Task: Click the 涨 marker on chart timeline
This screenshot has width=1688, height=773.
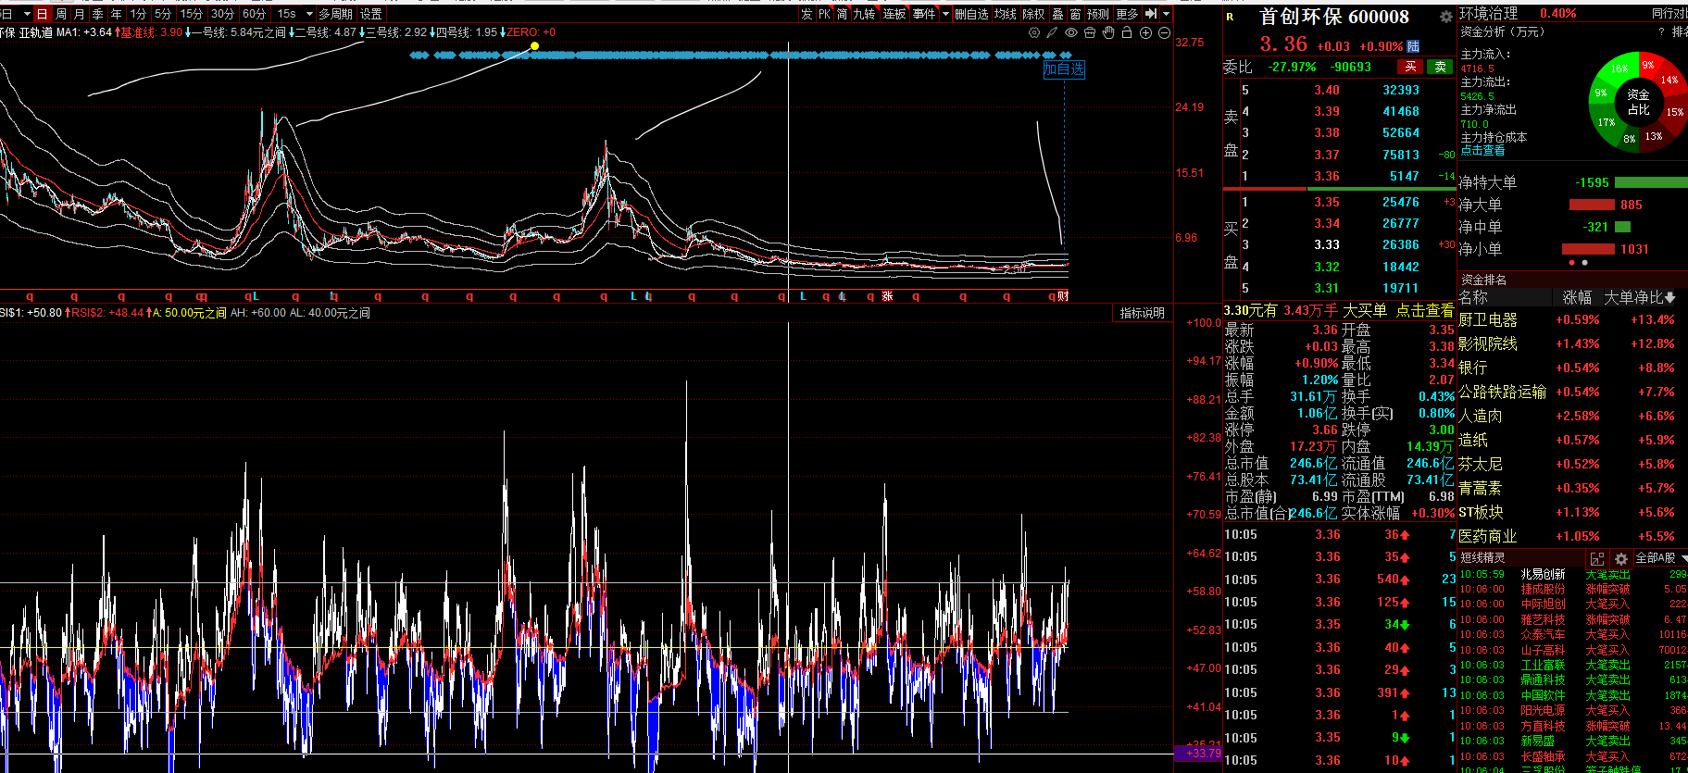Action: (x=887, y=296)
